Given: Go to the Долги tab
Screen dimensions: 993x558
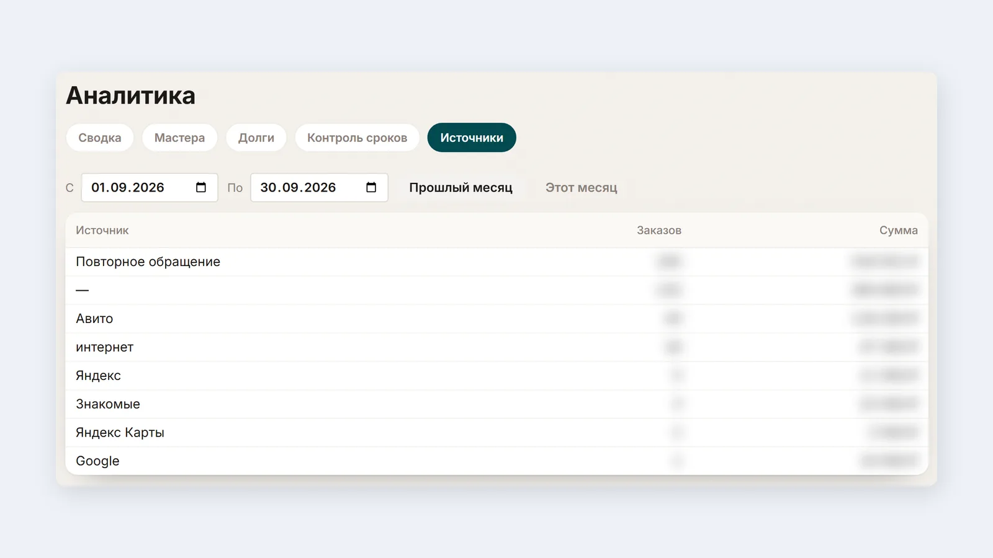Looking at the screenshot, I should point(256,138).
